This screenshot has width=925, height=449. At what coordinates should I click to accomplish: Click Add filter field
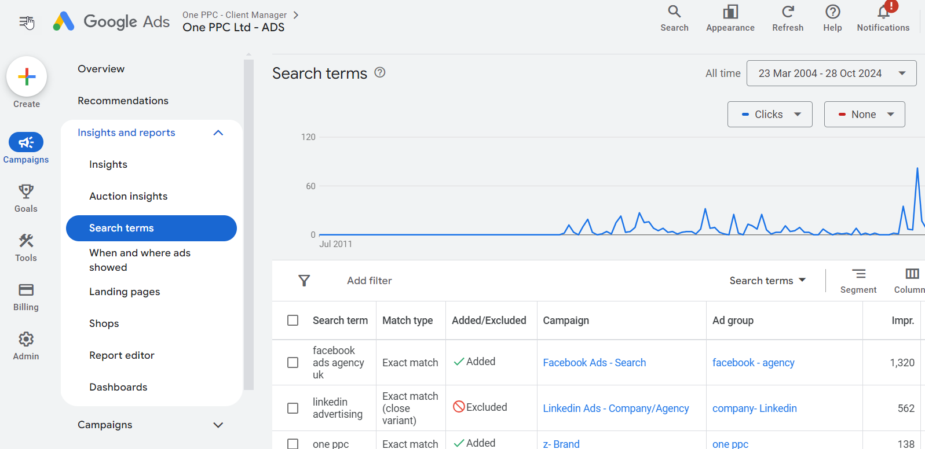(370, 281)
